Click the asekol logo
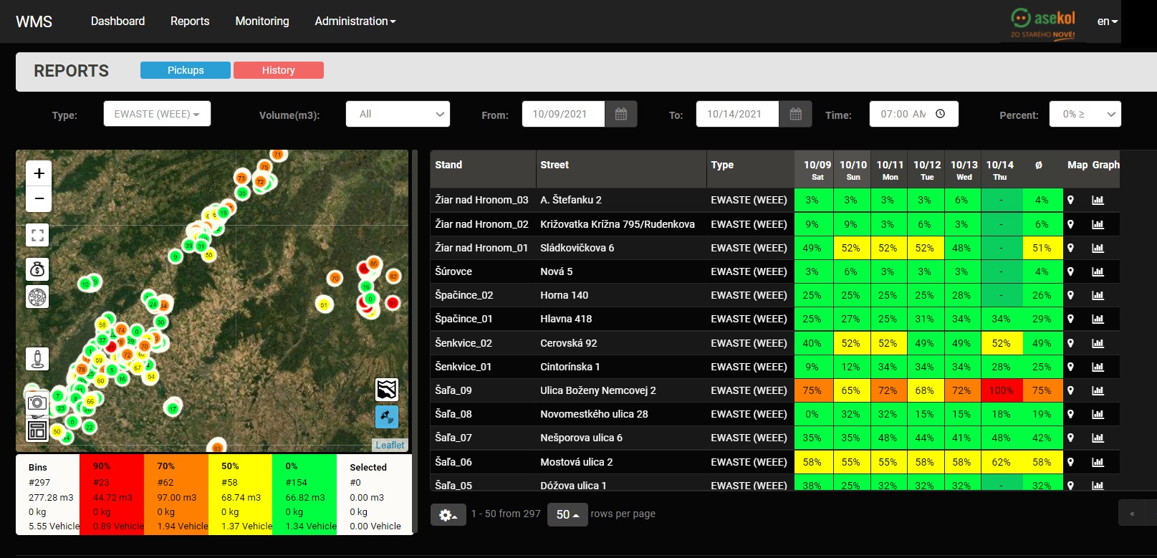Image resolution: width=1157 pixels, height=558 pixels. [x=1043, y=23]
